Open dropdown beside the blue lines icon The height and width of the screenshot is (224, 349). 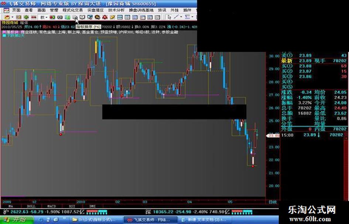coord(192,17)
